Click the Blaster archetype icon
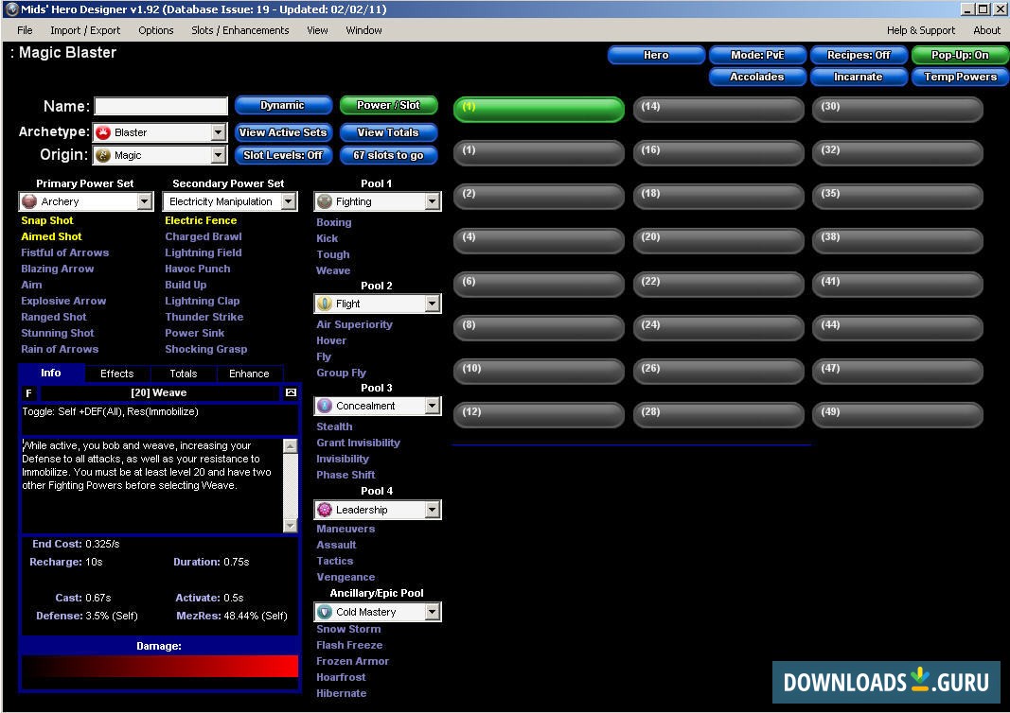The image size is (1010, 713). (x=103, y=132)
